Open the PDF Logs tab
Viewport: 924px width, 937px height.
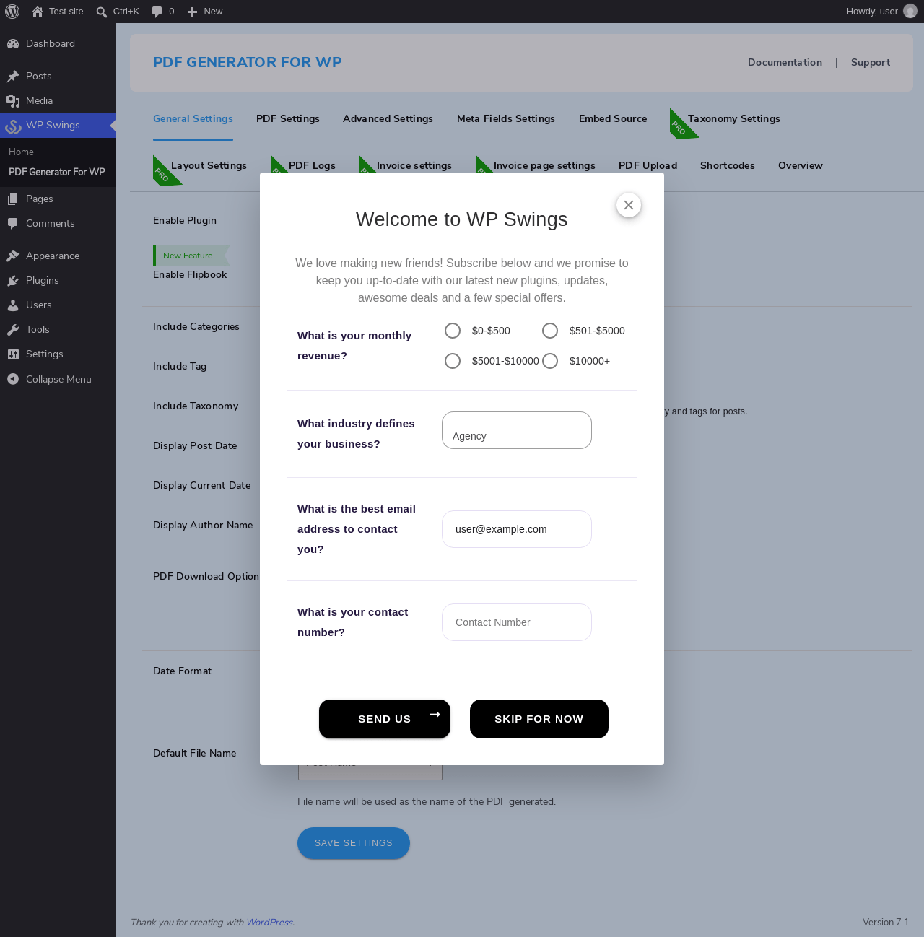(312, 166)
